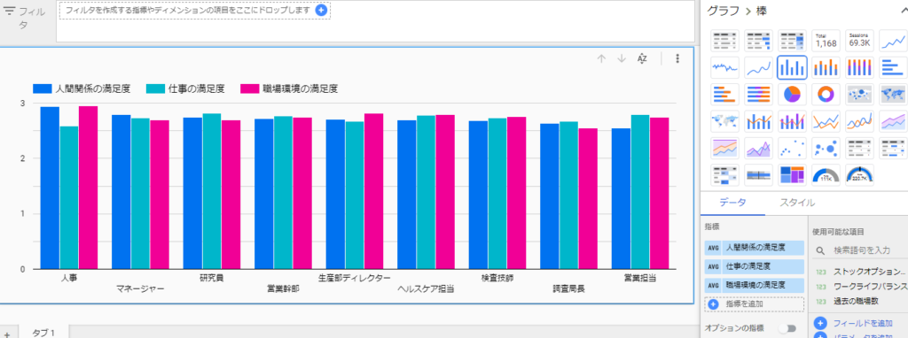This screenshot has height=338, width=908.
Task: Add a filter with the plus icon
Action: 321,10
